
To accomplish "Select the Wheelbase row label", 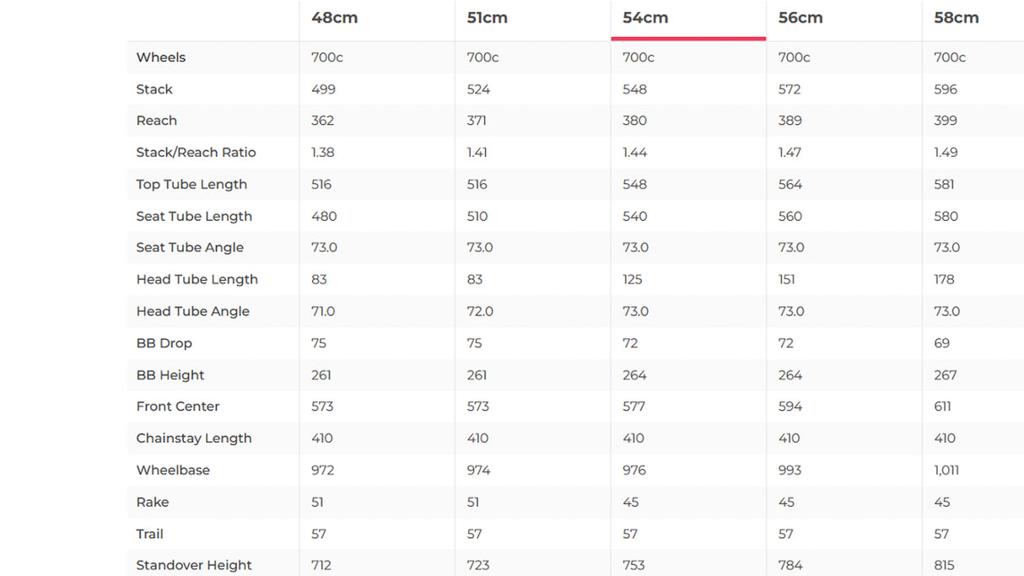I will click(173, 471).
